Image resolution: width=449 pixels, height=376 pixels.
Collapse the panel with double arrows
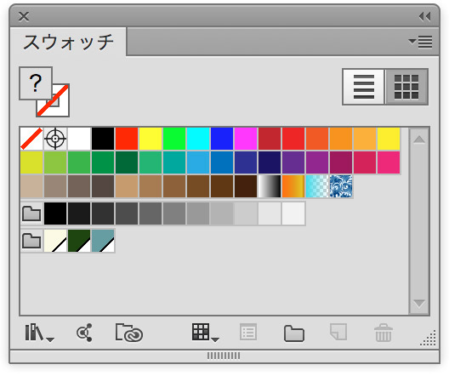pos(424,17)
